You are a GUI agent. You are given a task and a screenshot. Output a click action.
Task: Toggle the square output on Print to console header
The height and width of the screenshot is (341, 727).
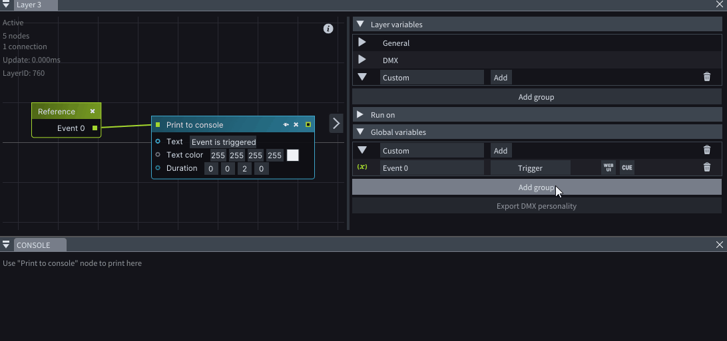click(x=308, y=124)
